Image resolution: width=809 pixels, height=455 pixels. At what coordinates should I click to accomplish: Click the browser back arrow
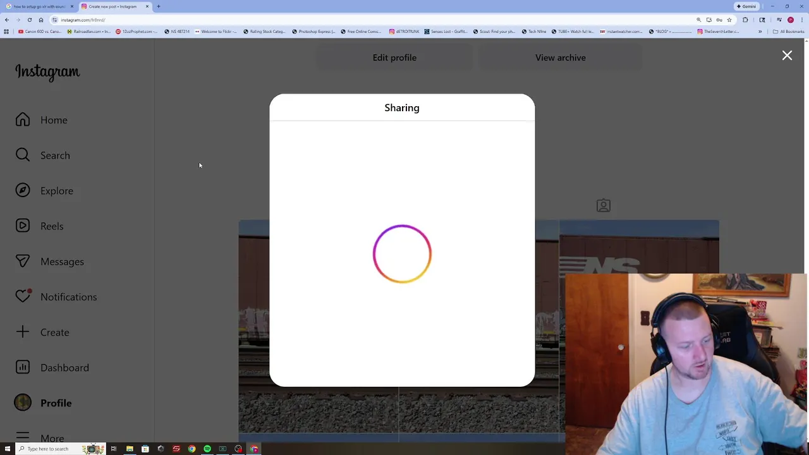pyautogui.click(x=7, y=20)
